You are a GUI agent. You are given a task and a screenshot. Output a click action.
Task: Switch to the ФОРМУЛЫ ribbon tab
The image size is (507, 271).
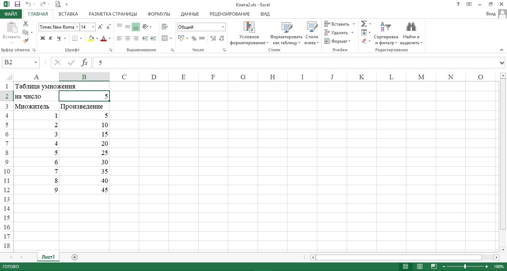click(x=158, y=14)
